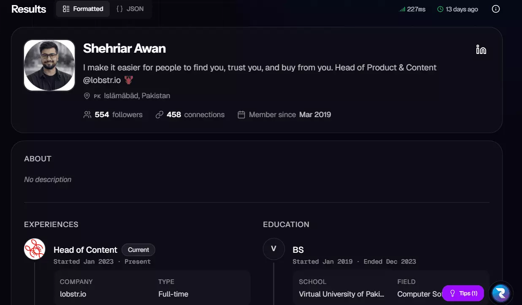The height and width of the screenshot is (305, 522).
Task: Click the Head of Content title
Action: [86, 250]
